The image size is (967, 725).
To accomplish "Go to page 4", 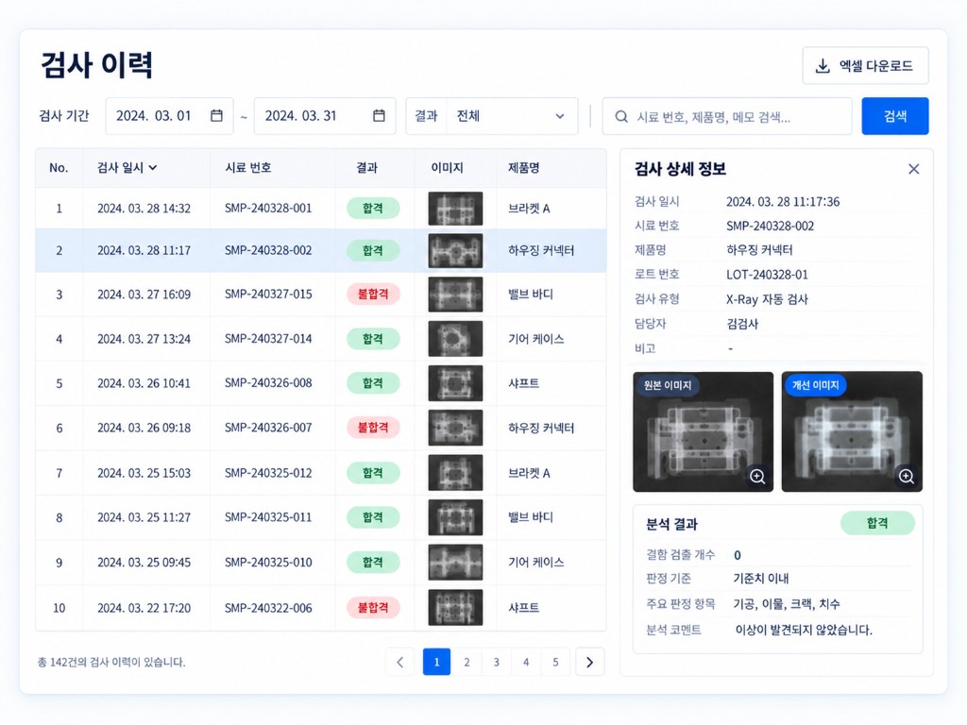I will click(x=526, y=662).
